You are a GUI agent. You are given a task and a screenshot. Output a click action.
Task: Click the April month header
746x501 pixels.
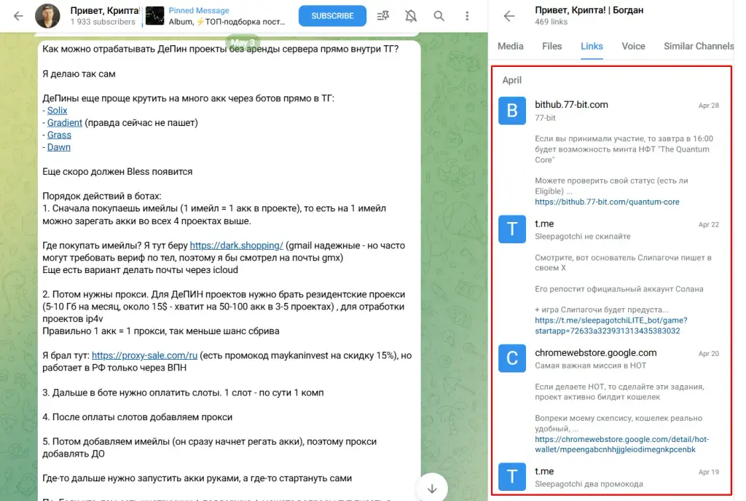tap(512, 80)
